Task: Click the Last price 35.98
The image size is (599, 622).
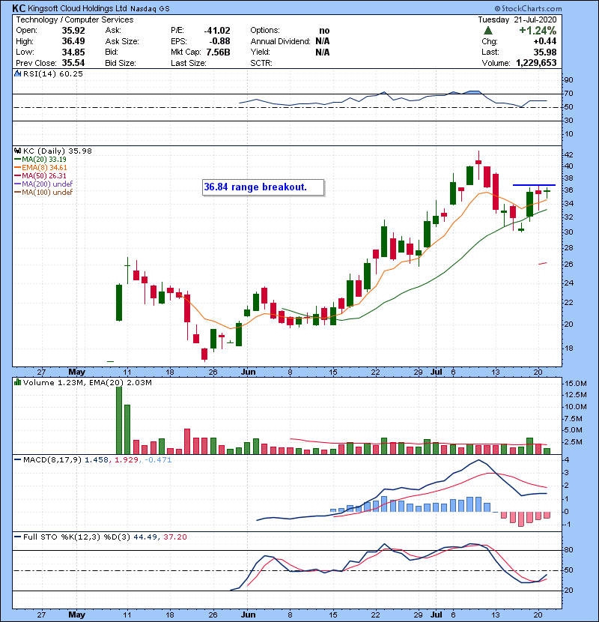Action: tap(545, 52)
